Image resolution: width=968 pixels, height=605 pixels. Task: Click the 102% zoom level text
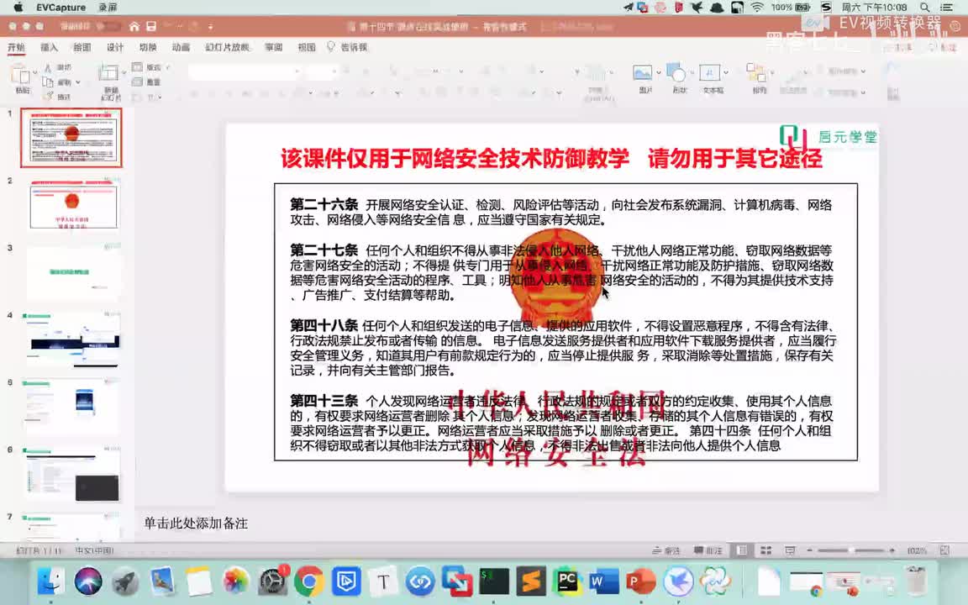pos(917,550)
